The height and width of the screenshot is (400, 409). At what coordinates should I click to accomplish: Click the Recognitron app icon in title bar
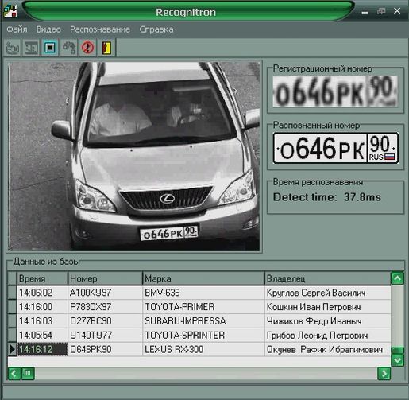(10, 11)
